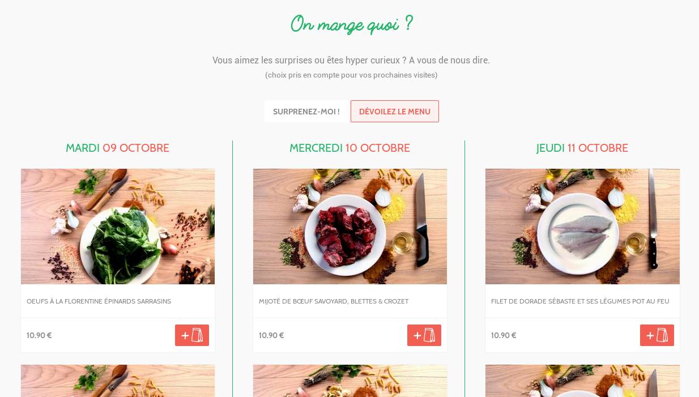Click the On mange quoi ? title
Image resolution: width=699 pixels, height=397 pixels.
tap(351, 24)
